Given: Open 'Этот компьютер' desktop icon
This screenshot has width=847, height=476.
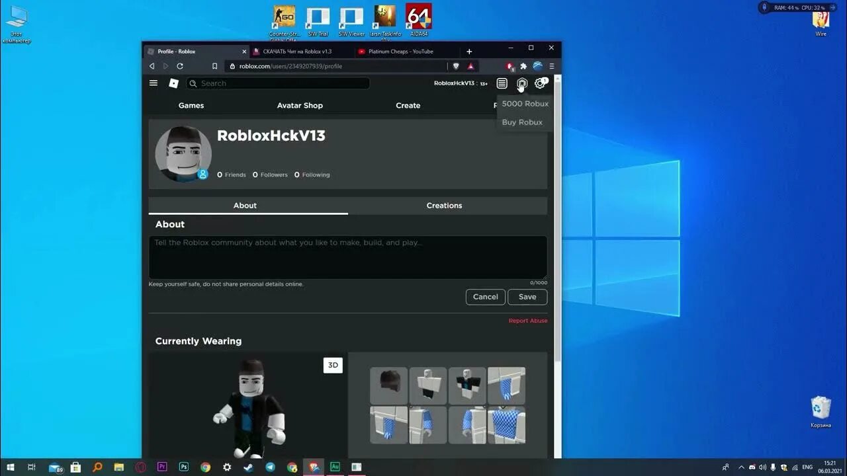Looking at the screenshot, I should click(17, 24).
